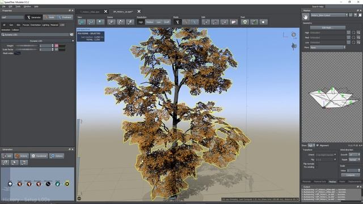
Task: Toggle the Mesh index control
Action: (18, 53)
